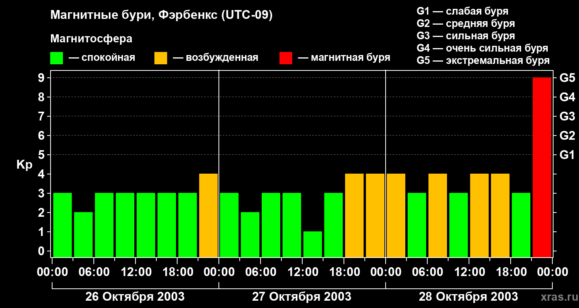Click the '— спокойная' legend label

(x=102, y=58)
